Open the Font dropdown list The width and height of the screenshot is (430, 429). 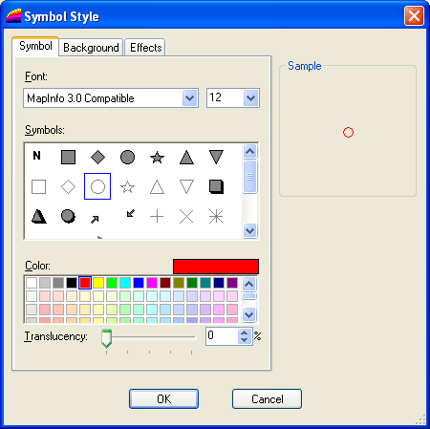pos(189,98)
